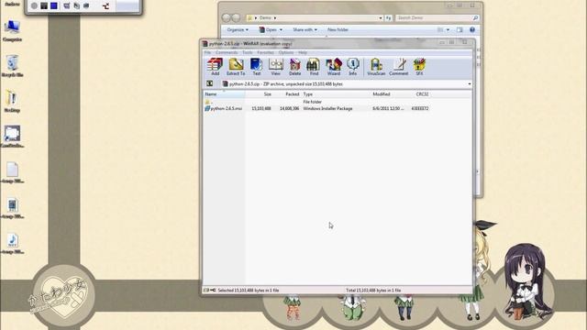
Task: Click the 'Windows Installer Package' type cell
Action: tap(327, 108)
